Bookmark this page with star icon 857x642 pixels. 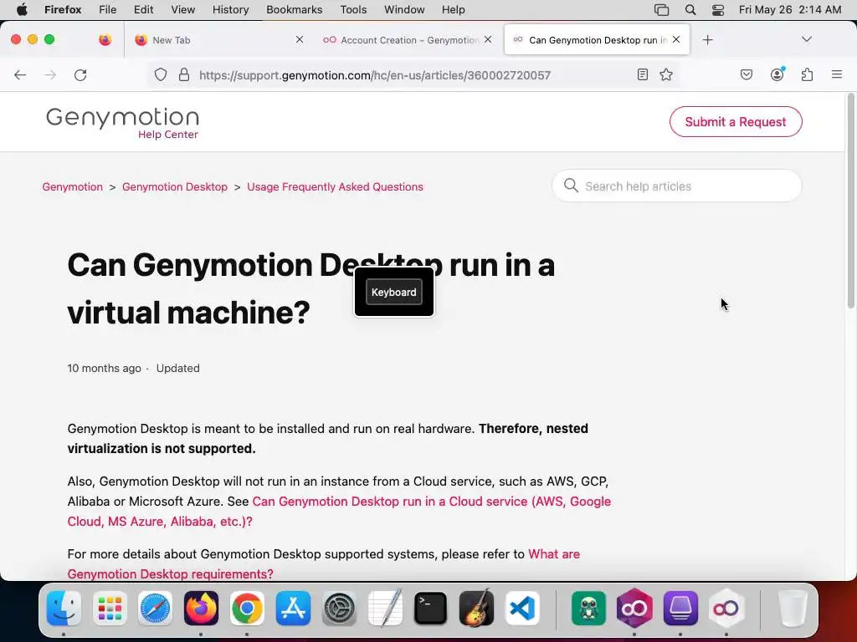[666, 74]
